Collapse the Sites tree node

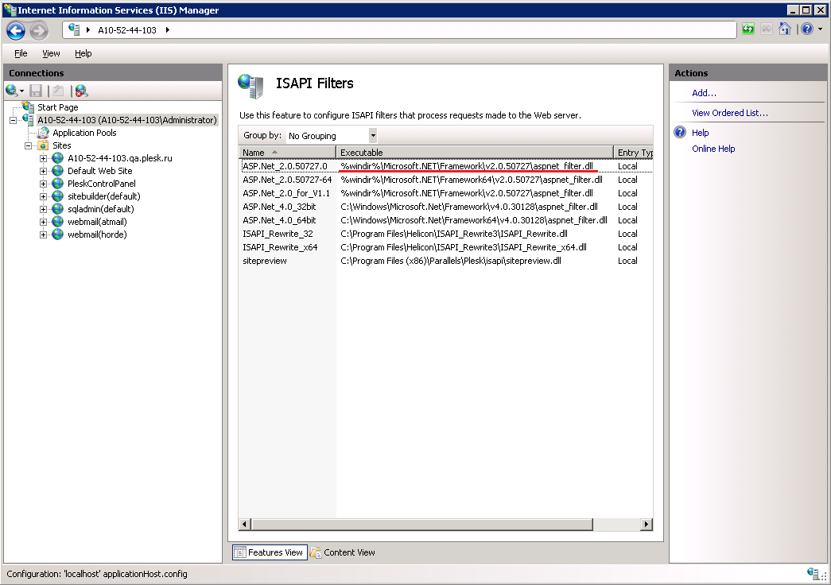(x=29, y=145)
